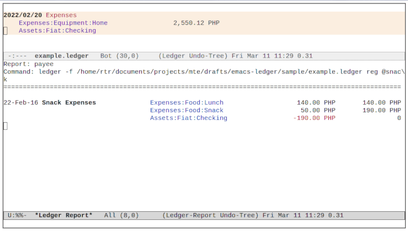Select the Expenses:Equipment:Home account line
Image resolution: width=408 pixels, height=231 pixels.
63,23
